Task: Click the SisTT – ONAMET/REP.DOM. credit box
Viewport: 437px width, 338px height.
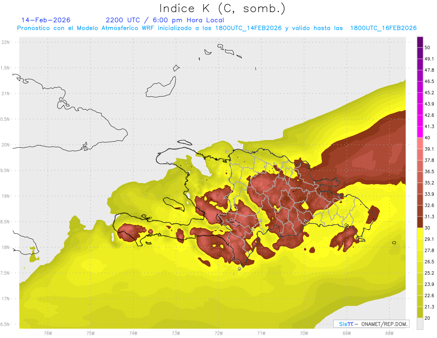Action: pyautogui.click(x=371, y=324)
